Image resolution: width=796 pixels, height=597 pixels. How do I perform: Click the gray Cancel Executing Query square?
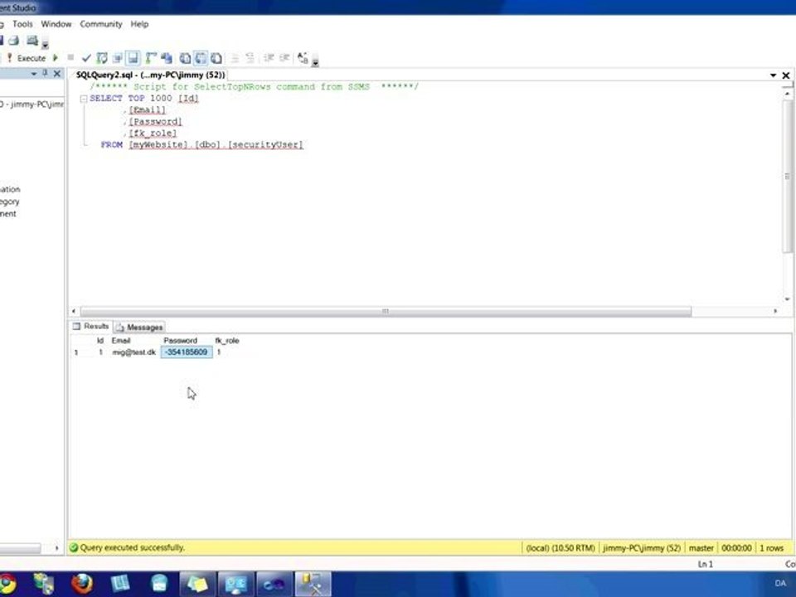[x=70, y=58]
